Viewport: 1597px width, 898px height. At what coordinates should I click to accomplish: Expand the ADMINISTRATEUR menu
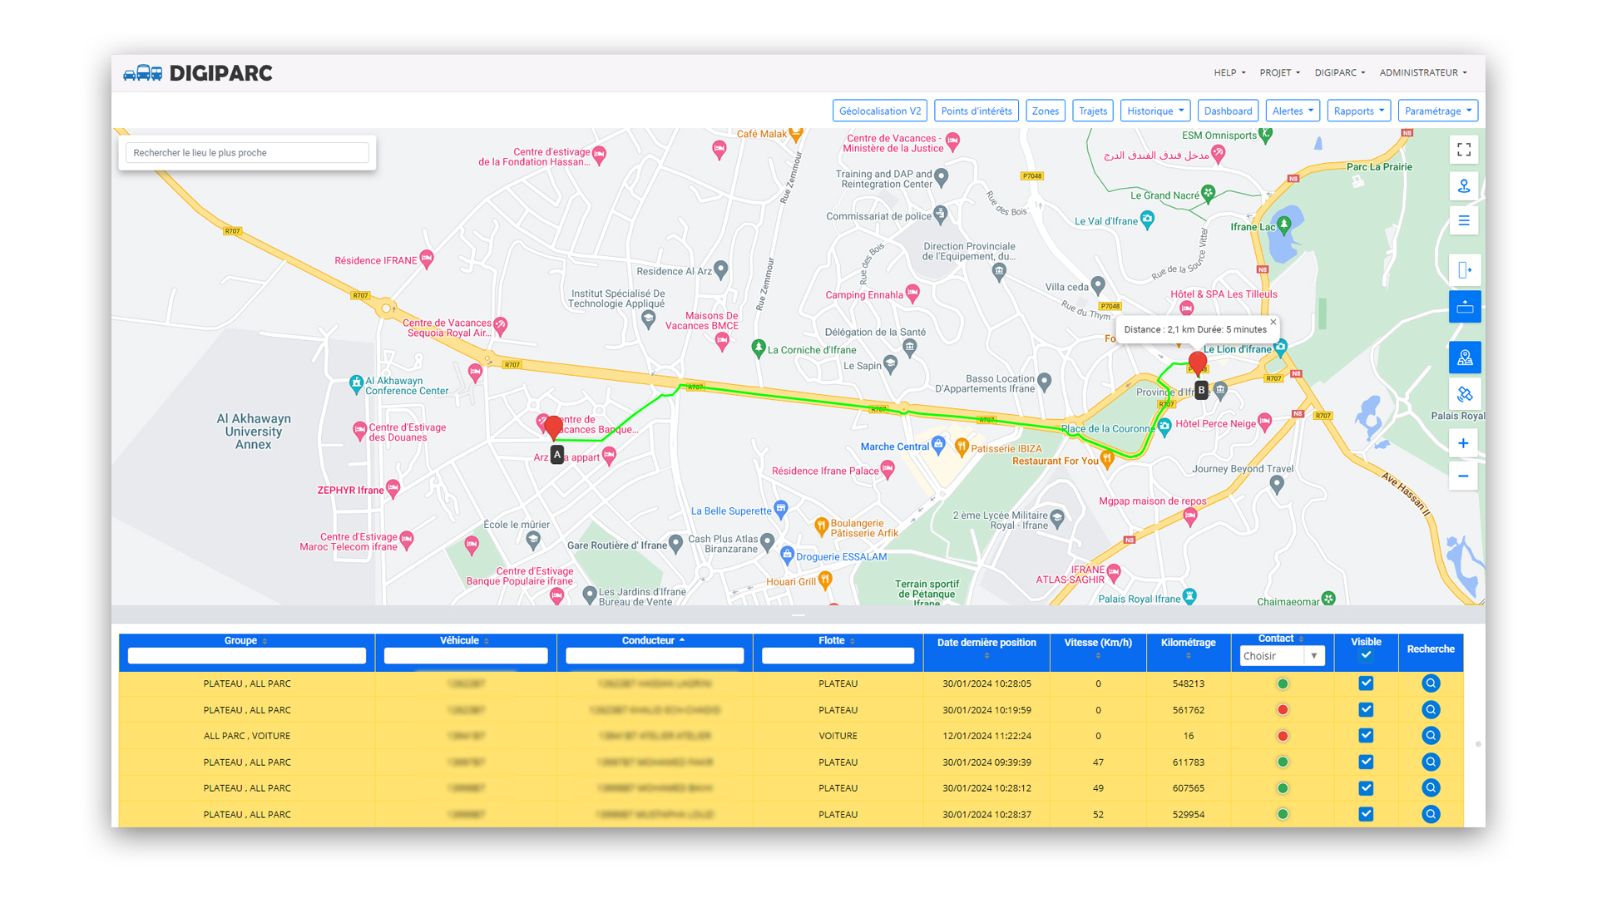pos(1422,73)
